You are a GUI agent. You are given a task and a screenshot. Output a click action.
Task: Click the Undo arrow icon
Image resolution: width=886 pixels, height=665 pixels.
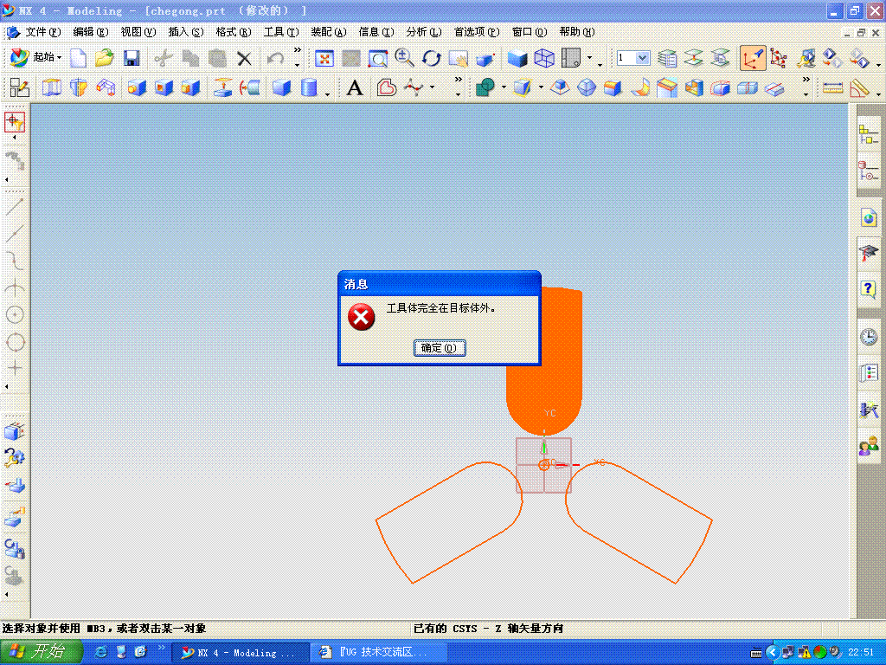(x=275, y=58)
